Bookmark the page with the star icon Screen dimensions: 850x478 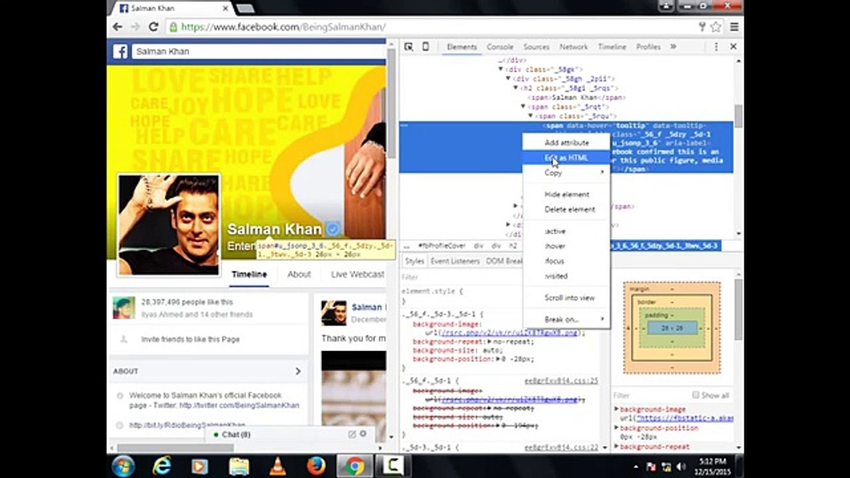[716, 27]
